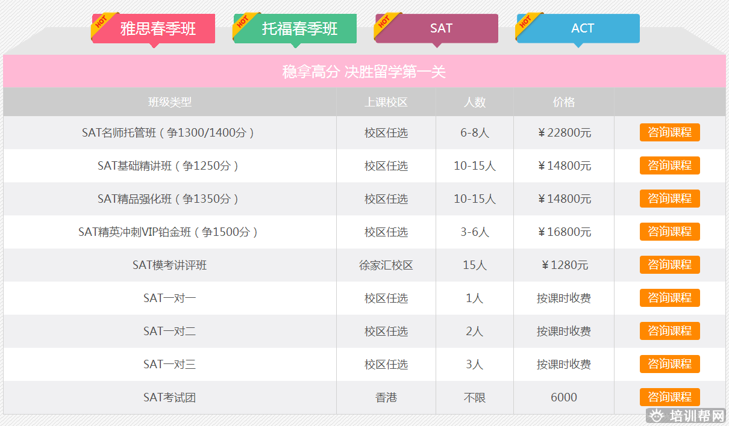
Task: Select SAT基础精讲班（争1250分） course name
Action: click(170, 166)
